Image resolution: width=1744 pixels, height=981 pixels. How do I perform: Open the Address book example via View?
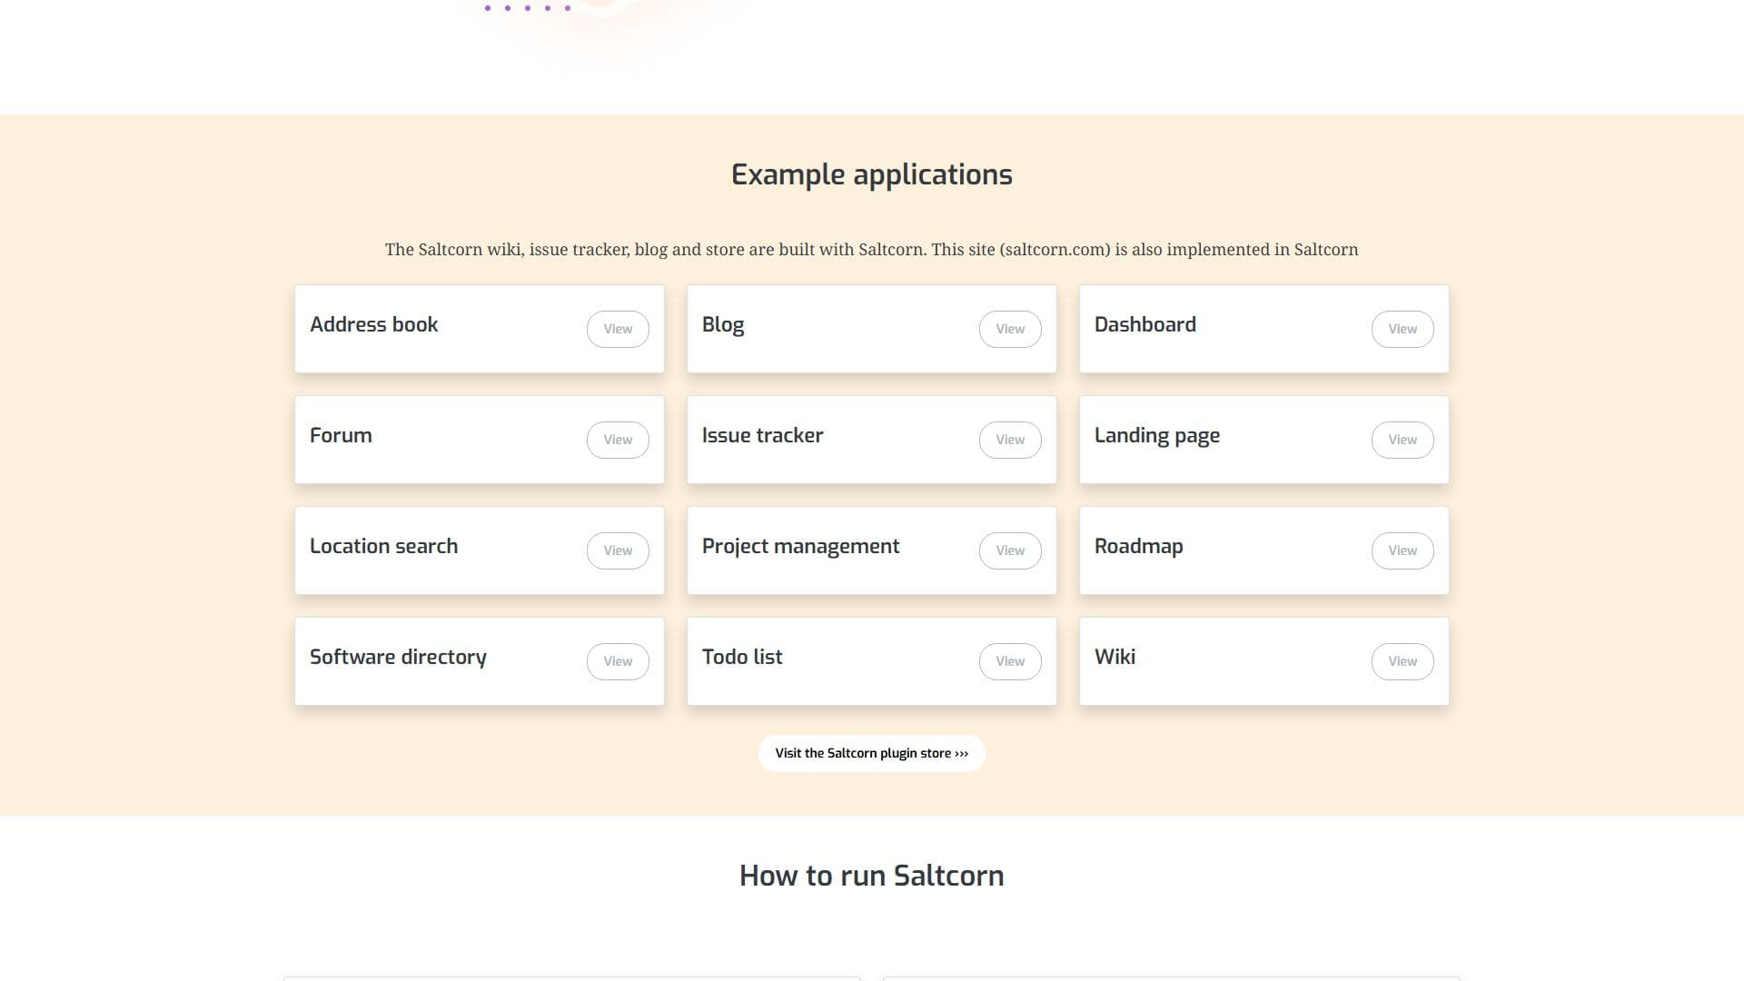[x=618, y=329]
